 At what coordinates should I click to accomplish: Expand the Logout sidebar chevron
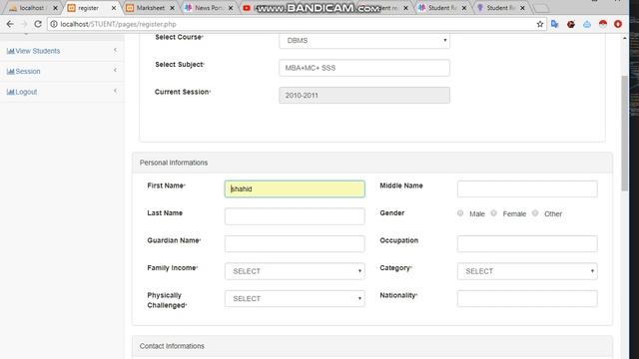pos(115,91)
